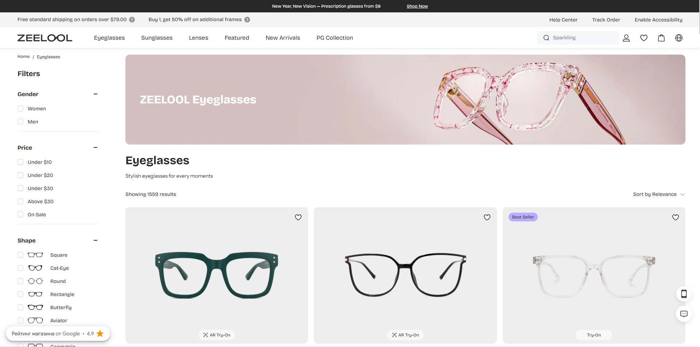
Task: Open the live chat bubble icon
Action: (684, 314)
